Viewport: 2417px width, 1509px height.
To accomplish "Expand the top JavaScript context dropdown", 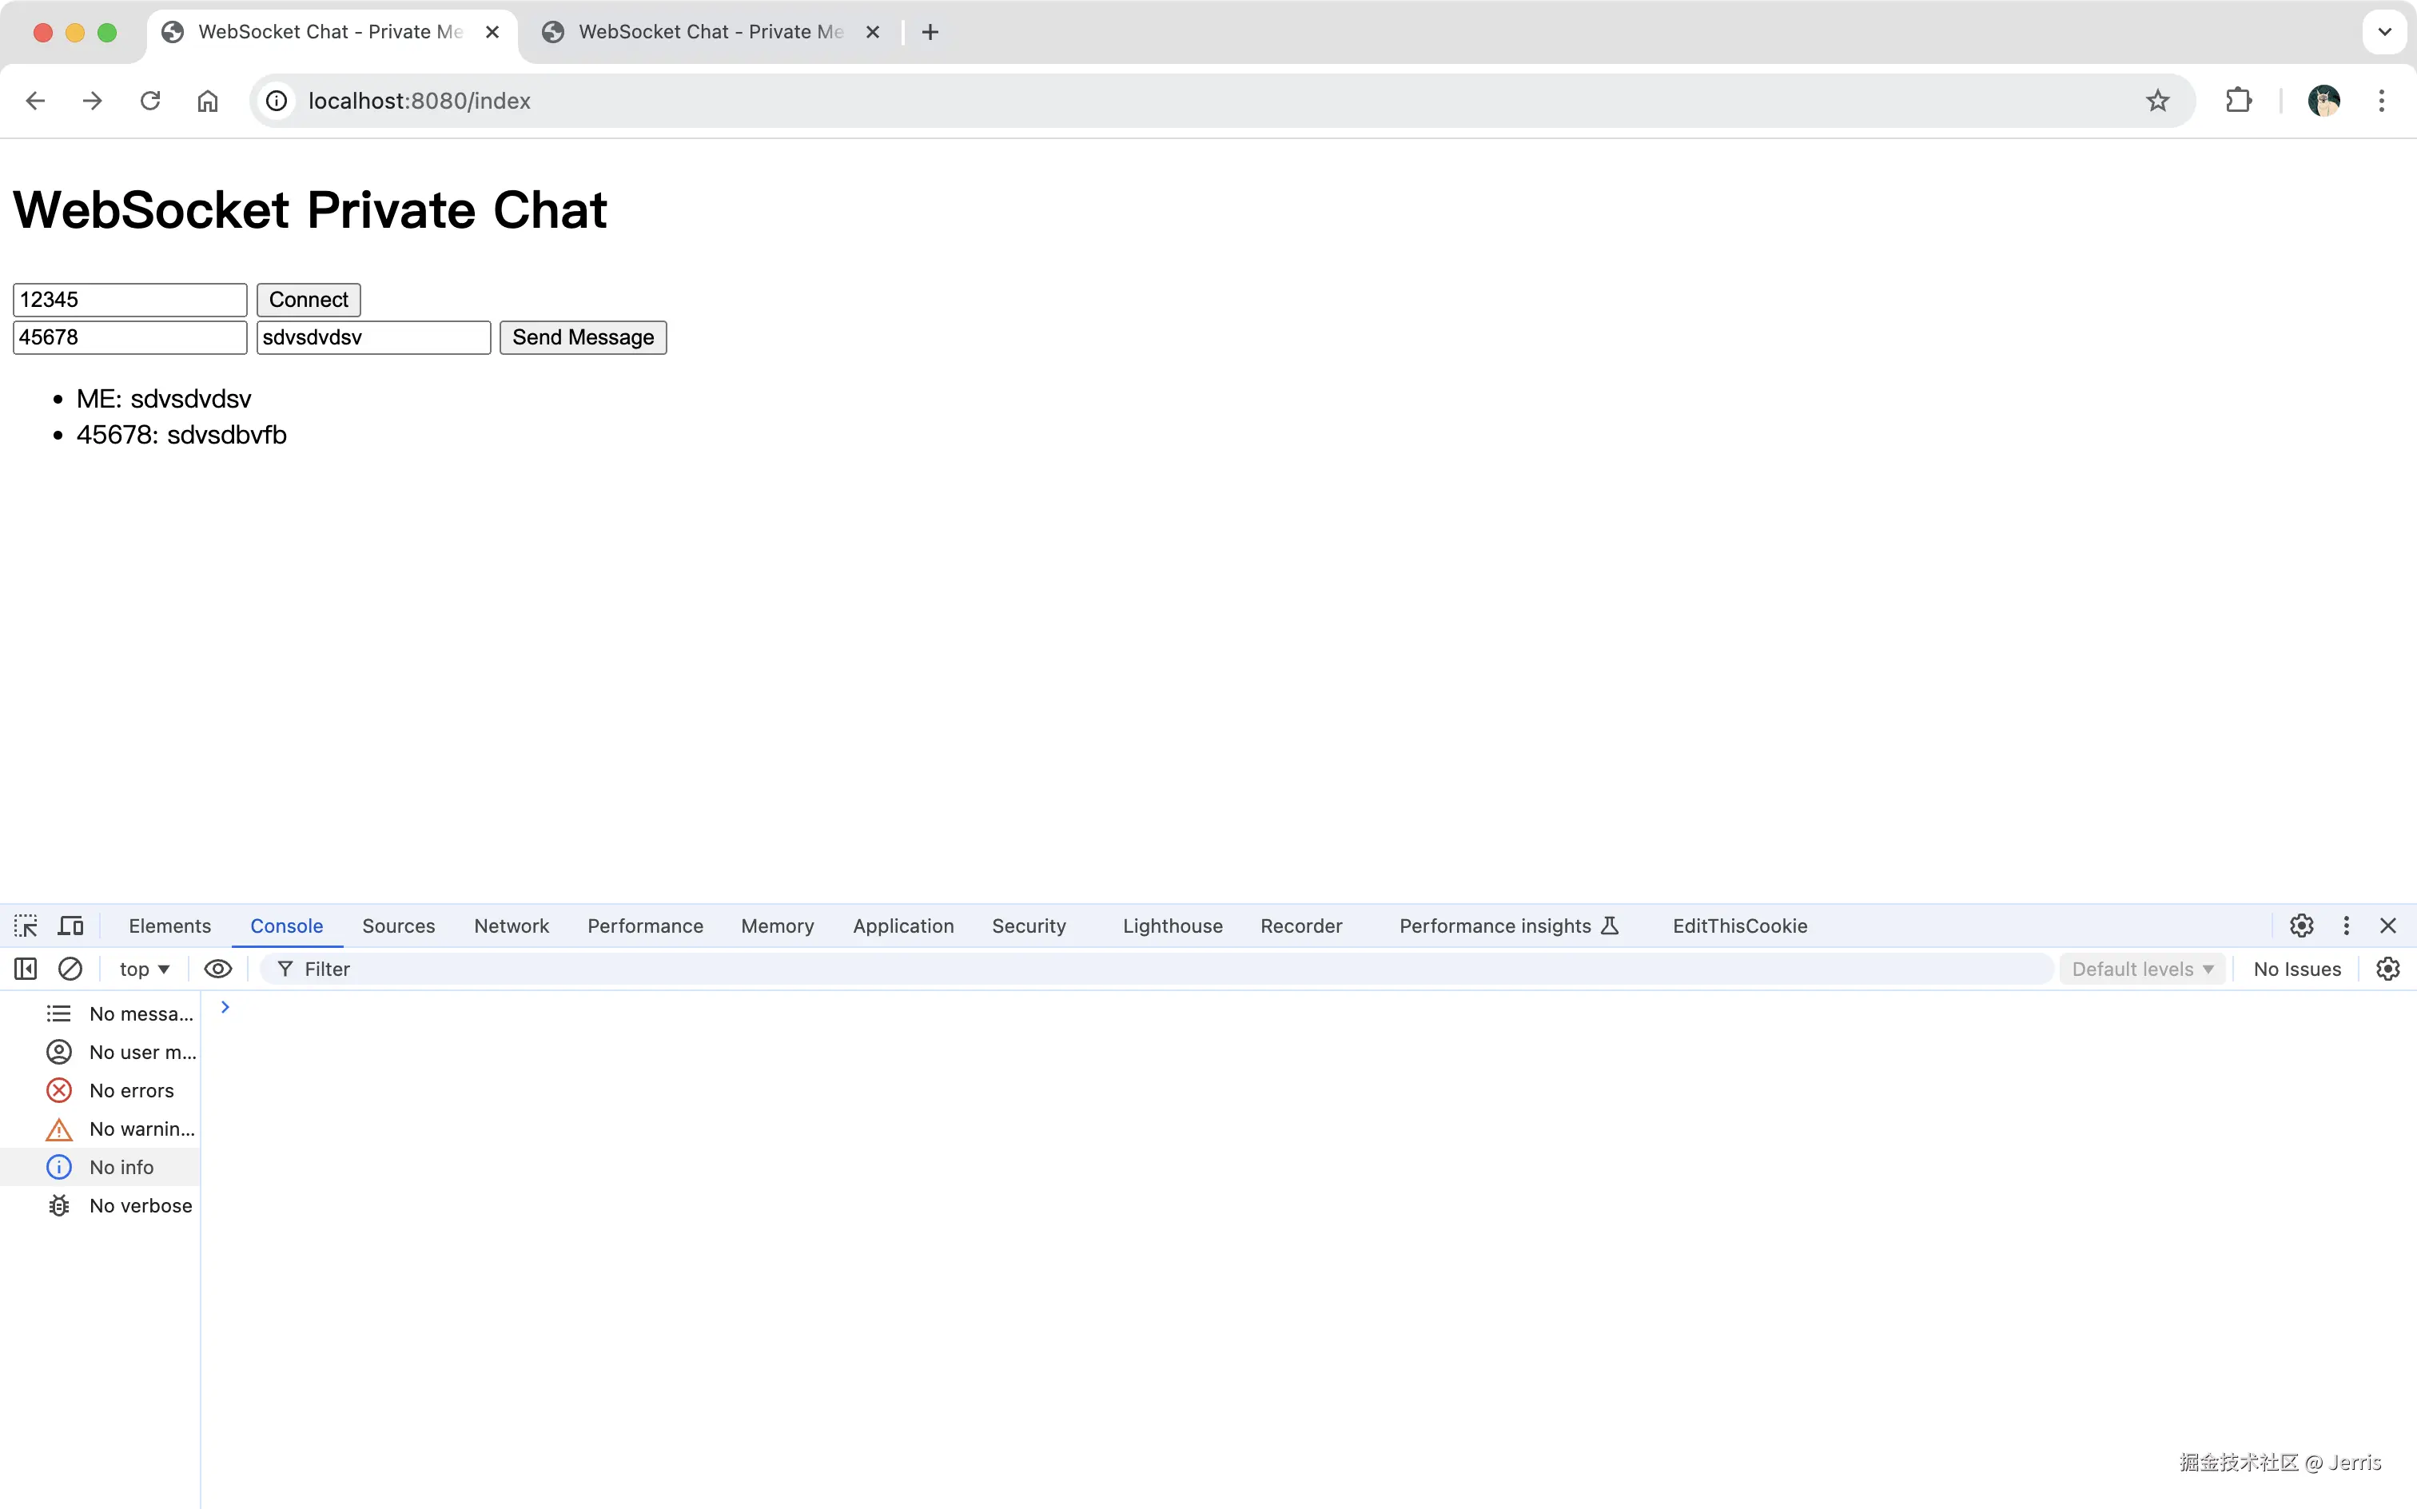I will tap(144, 968).
